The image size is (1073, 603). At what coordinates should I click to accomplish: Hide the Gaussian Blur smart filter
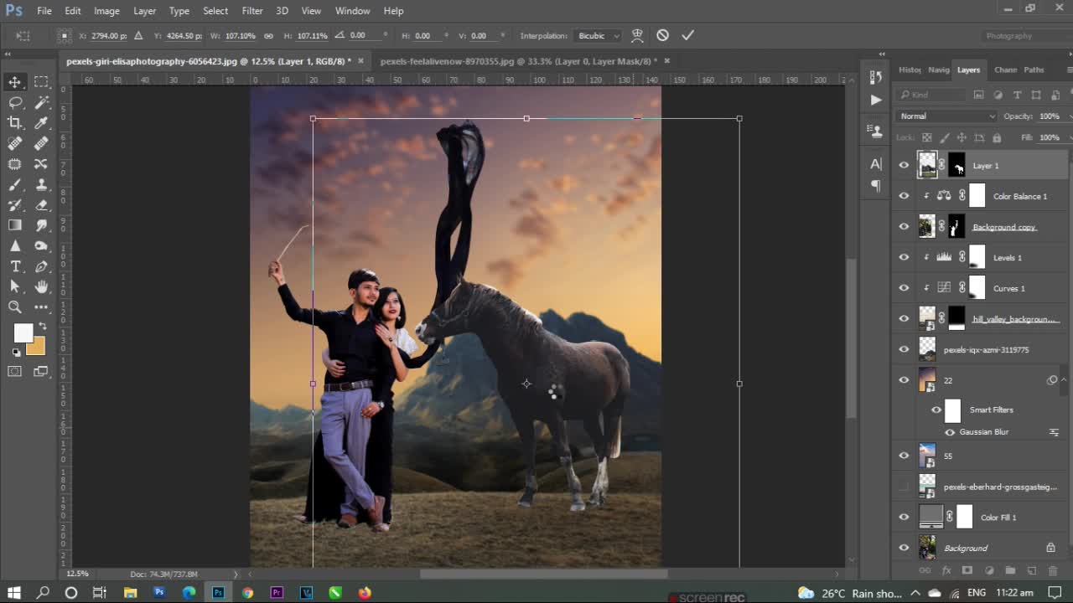pos(950,432)
